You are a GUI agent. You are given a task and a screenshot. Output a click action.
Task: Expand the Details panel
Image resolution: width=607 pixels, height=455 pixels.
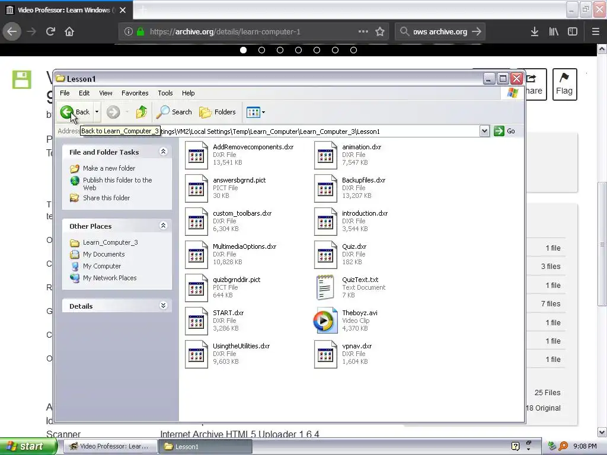click(x=164, y=306)
